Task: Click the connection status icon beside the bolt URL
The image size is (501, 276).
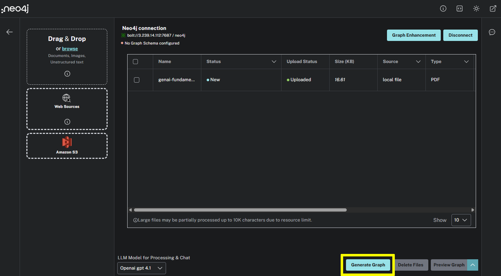Action: [x=124, y=35]
